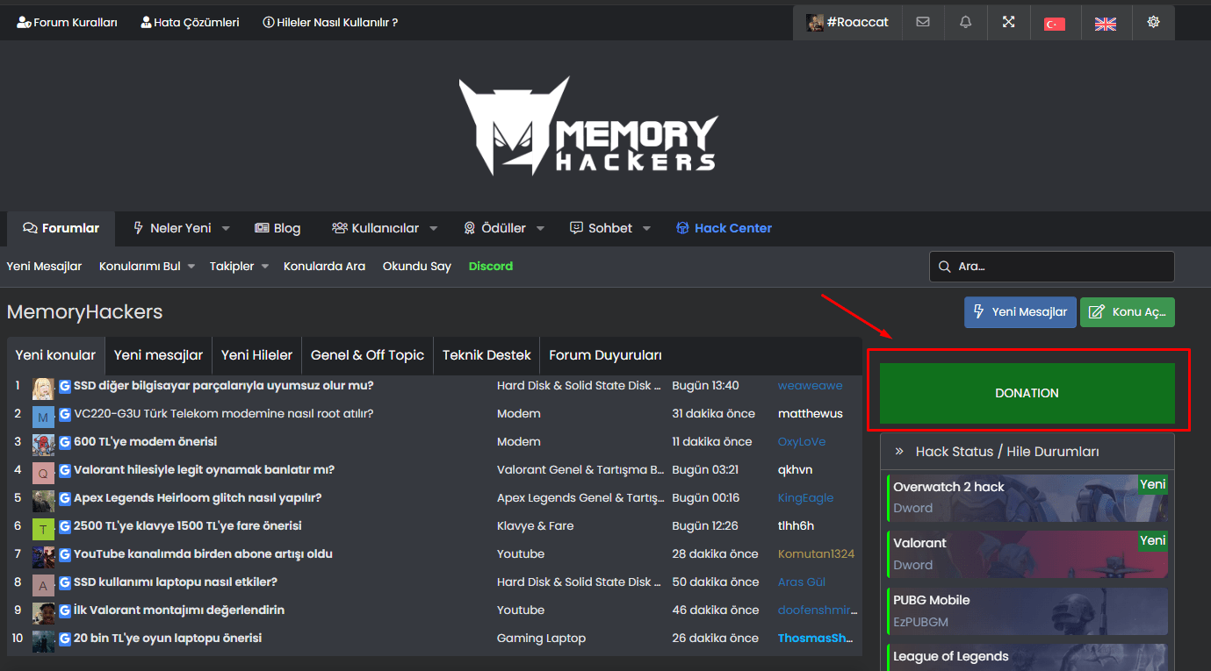
Task: Expand the Neler Yeni dropdown arrow
Action: tap(226, 229)
